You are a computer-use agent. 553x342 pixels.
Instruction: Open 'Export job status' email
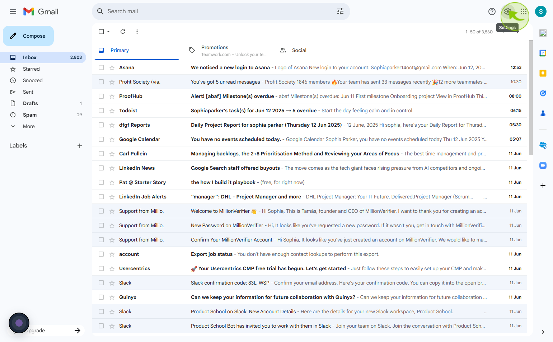click(309, 254)
